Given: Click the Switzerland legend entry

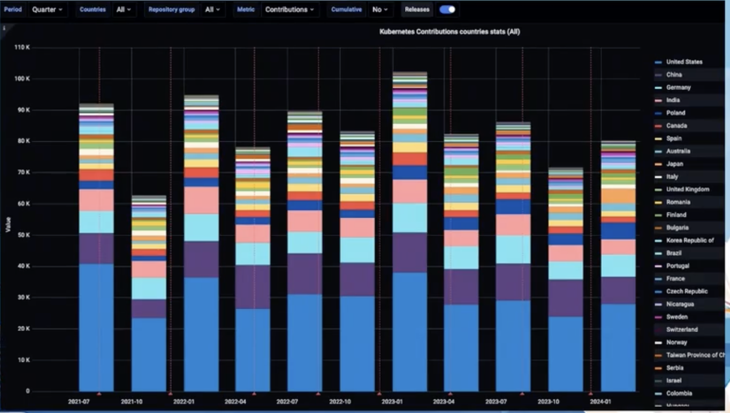Looking at the screenshot, I should (x=682, y=329).
